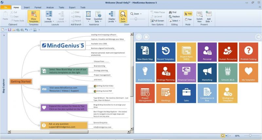Screen dimensions: 262x140
Task: Switch to the Insert tab
Action: (27, 7)
